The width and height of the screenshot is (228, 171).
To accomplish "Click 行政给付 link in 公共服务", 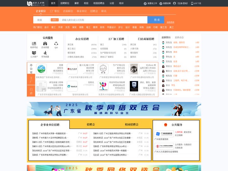I will tap(187, 144).
